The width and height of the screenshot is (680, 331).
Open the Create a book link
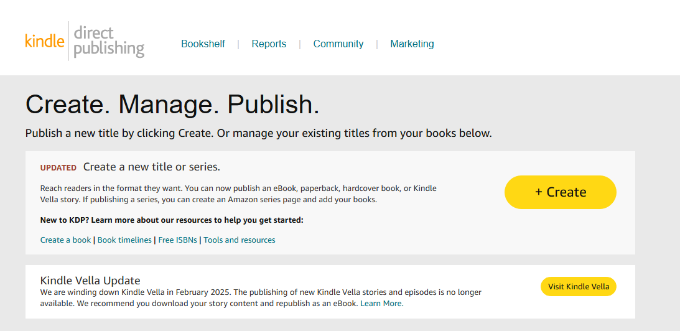[65, 240]
